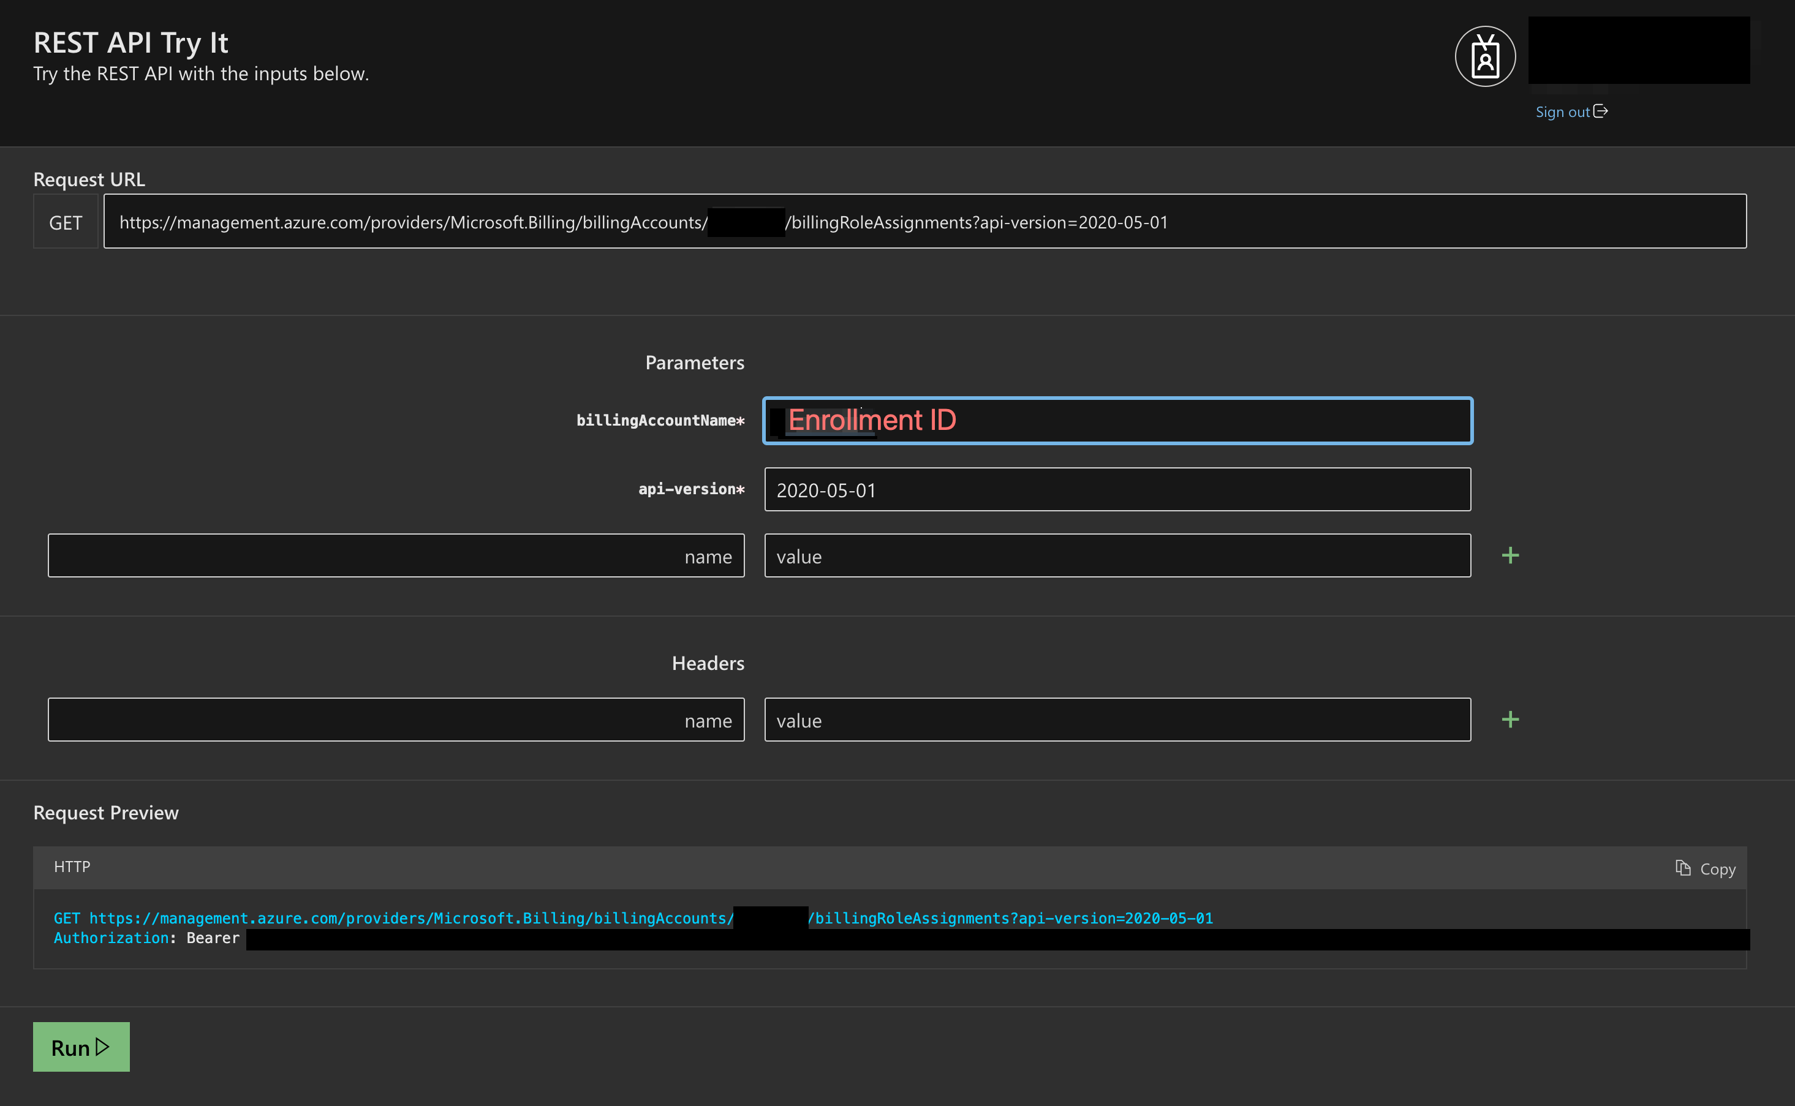The height and width of the screenshot is (1106, 1795).
Task: Click the user account badge avatar icon
Action: (x=1485, y=56)
